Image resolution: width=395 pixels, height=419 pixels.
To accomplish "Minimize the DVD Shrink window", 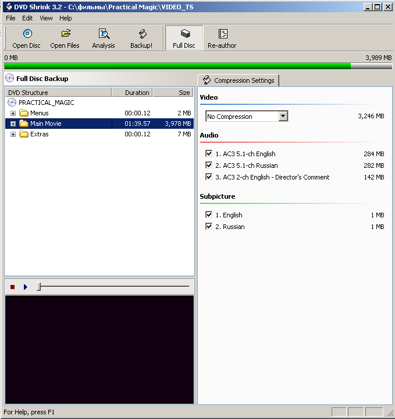I will tap(368, 7).
